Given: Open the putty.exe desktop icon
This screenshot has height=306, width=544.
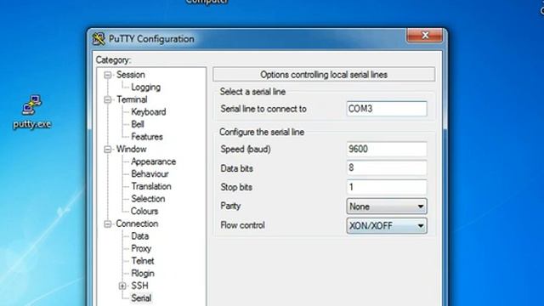Looking at the screenshot, I should tap(31, 111).
